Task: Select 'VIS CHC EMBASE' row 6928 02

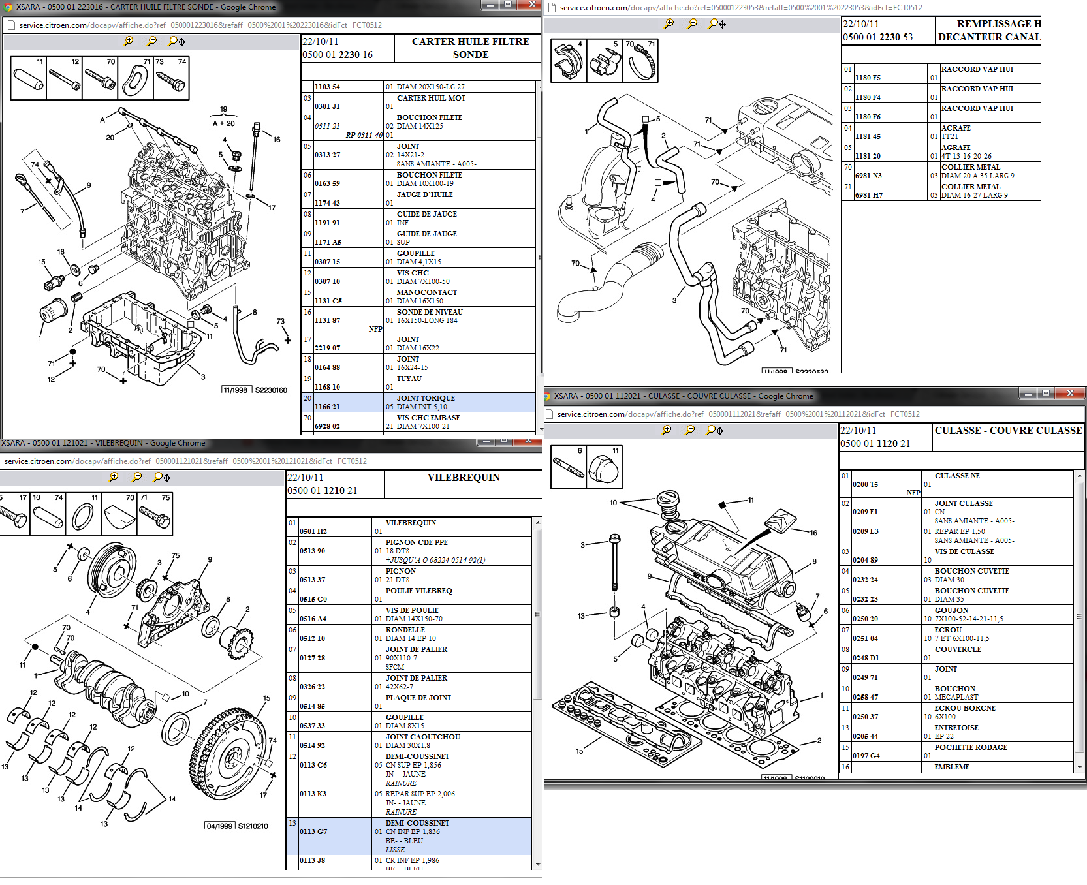Action: point(418,422)
